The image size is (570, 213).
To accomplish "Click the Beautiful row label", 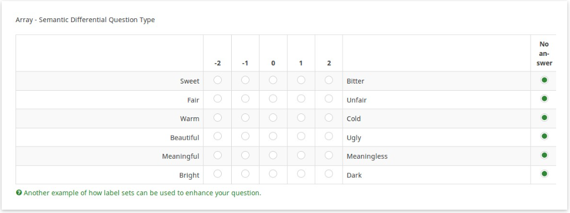I will click(x=185, y=138).
